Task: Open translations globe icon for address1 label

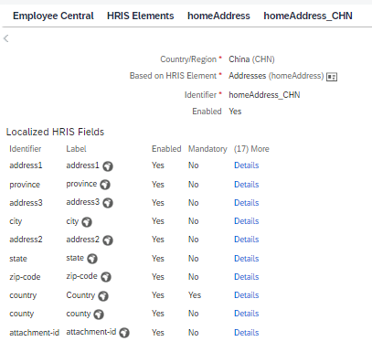Action: tap(108, 166)
